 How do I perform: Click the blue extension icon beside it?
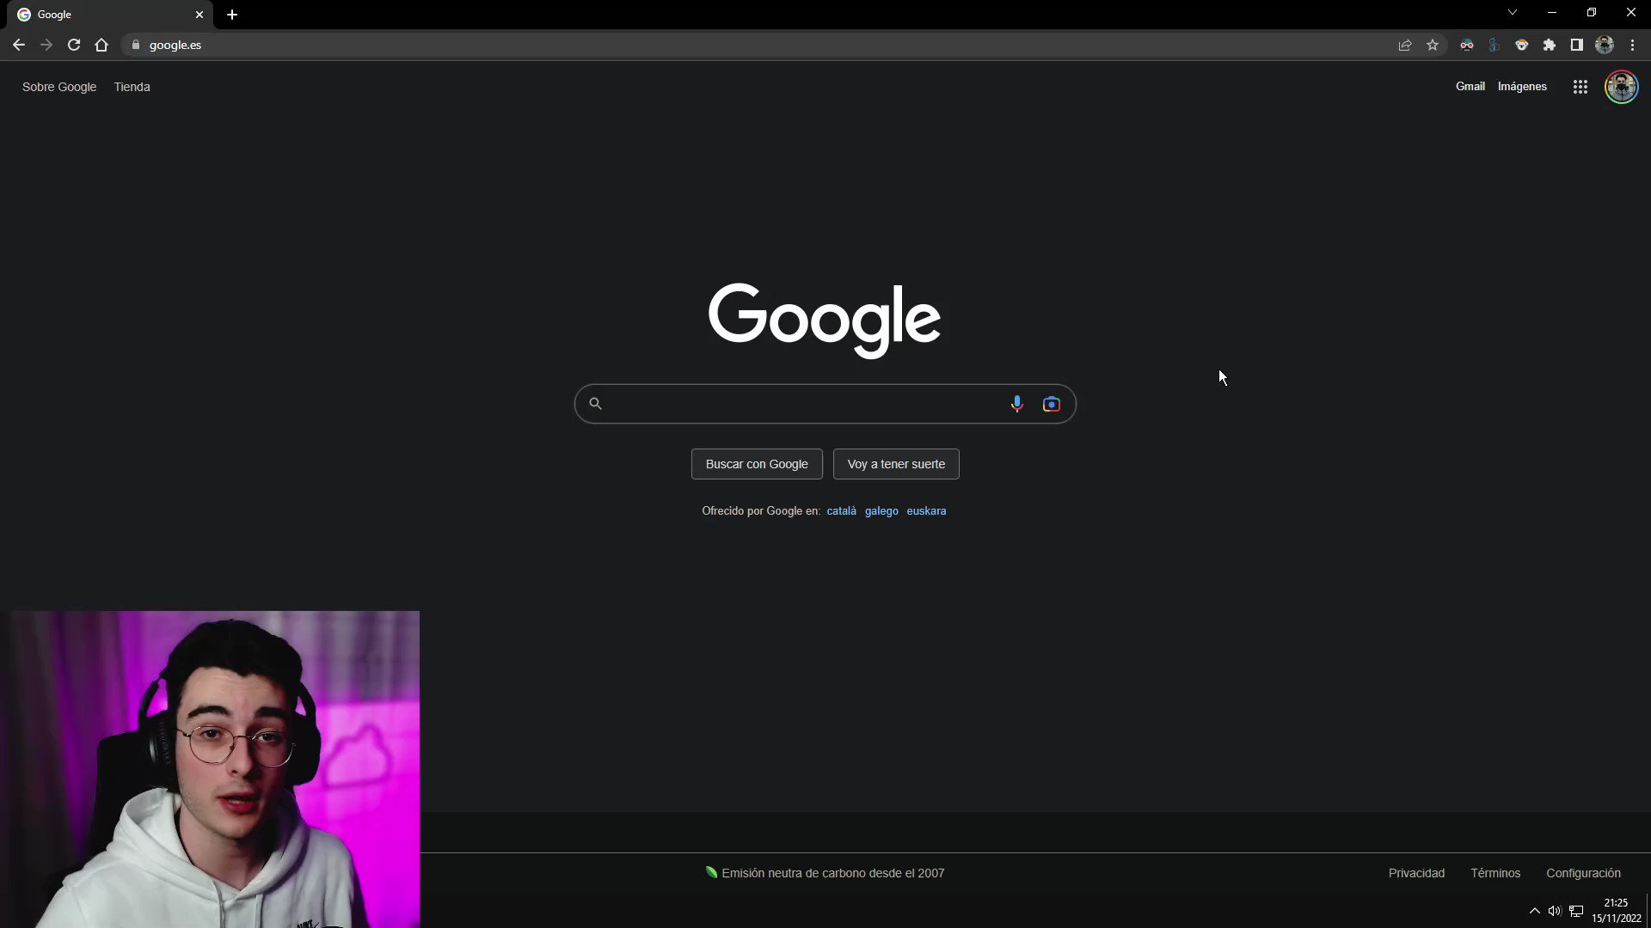pos(1494,45)
